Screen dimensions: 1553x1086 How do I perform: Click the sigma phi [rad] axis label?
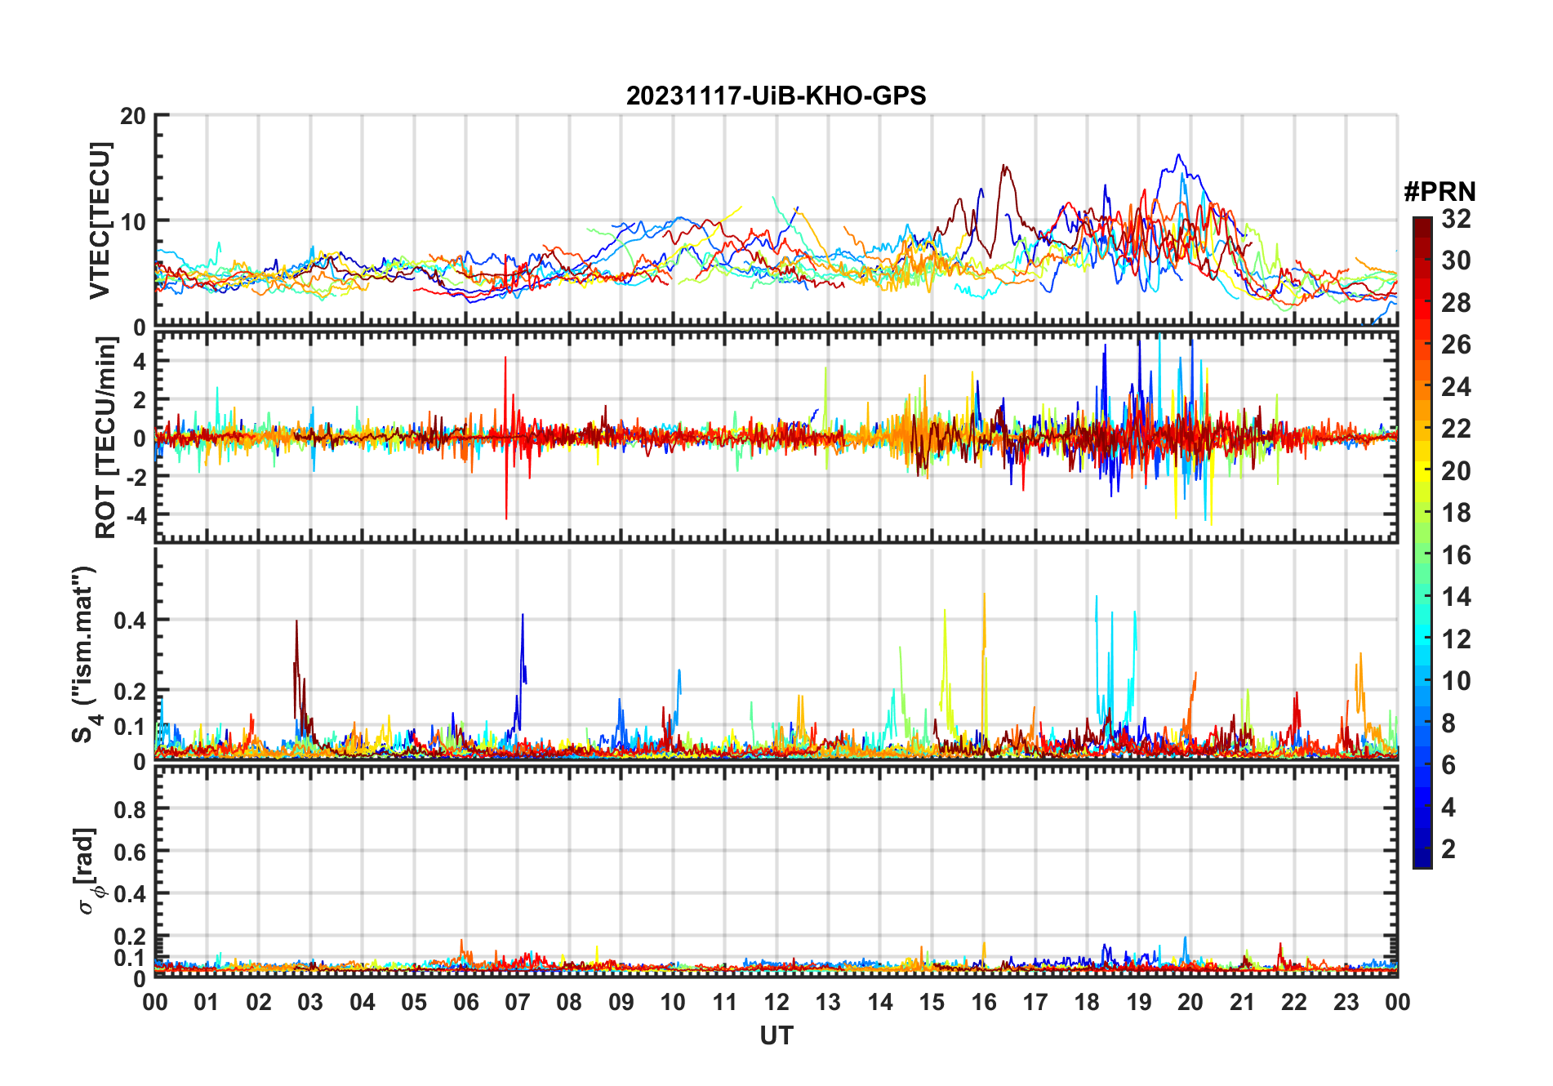pyautogui.click(x=88, y=871)
